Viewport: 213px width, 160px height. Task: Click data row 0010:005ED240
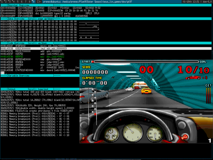[x=50, y=21]
